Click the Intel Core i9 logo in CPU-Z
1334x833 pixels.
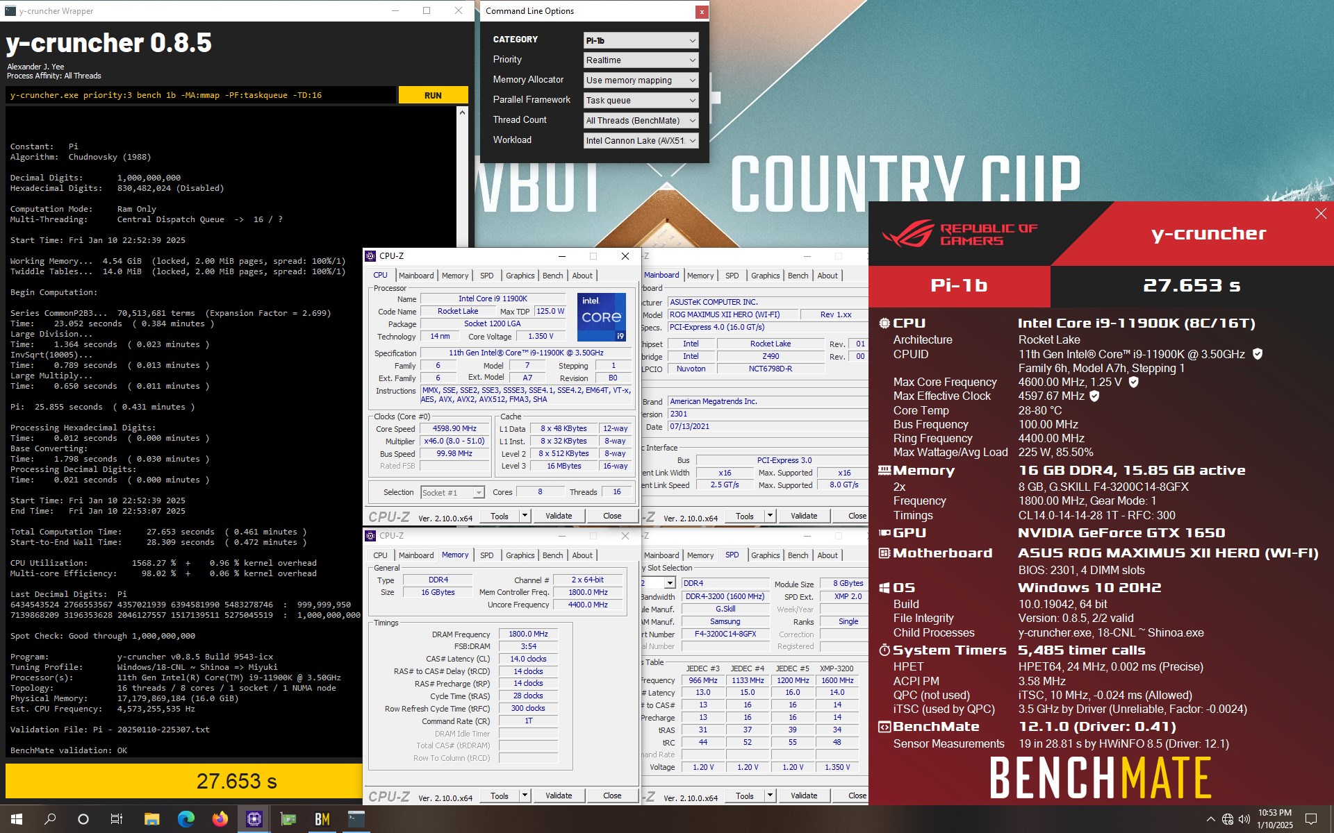(602, 317)
